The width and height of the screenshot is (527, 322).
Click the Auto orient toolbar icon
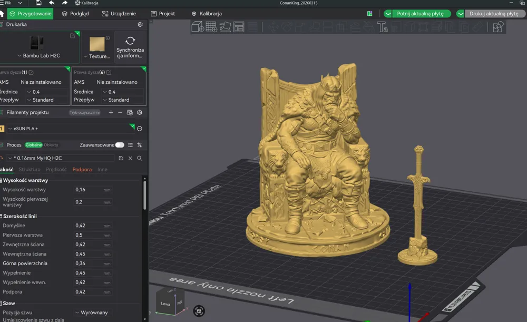[x=225, y=26]
